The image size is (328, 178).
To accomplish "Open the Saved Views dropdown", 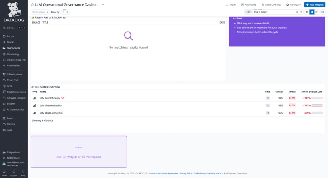I will [40, 12].
